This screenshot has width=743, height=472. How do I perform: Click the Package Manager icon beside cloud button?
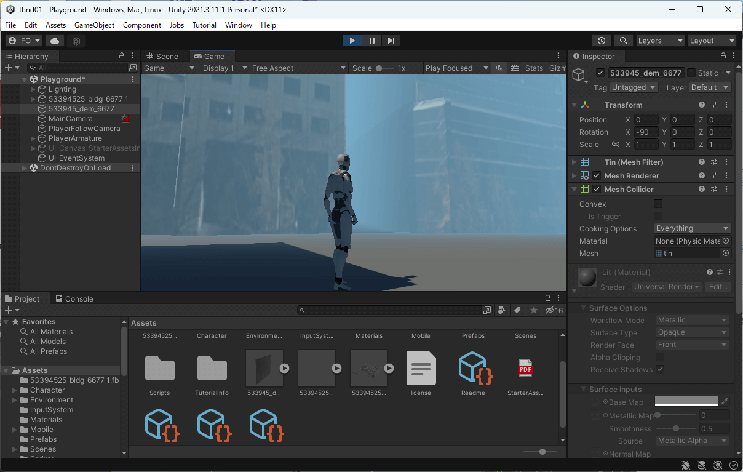[76, 41]
